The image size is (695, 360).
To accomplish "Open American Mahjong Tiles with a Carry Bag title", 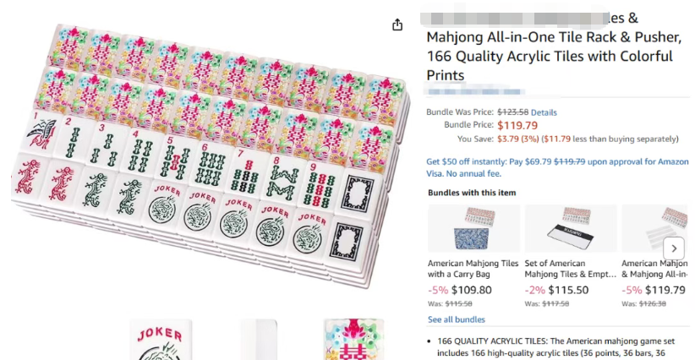I will [473, 268].
